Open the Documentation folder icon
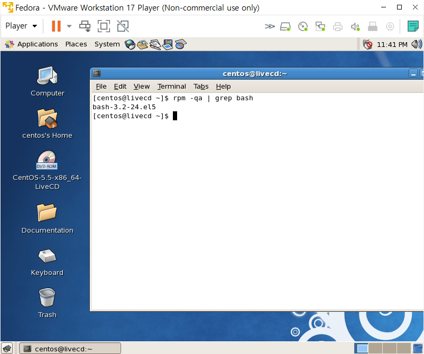Screen dimensions: 424x354 (x=48, y=218)
